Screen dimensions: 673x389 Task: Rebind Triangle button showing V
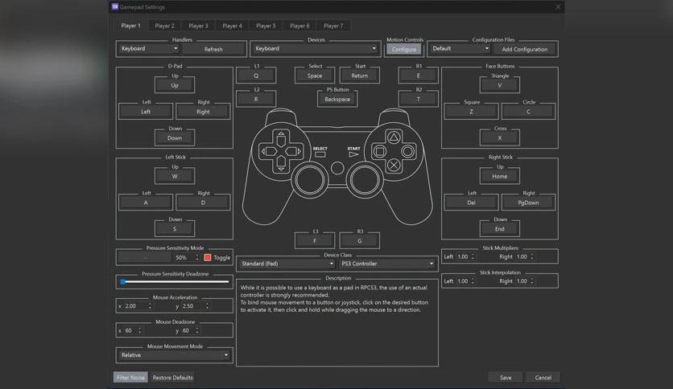pos(500,85)
